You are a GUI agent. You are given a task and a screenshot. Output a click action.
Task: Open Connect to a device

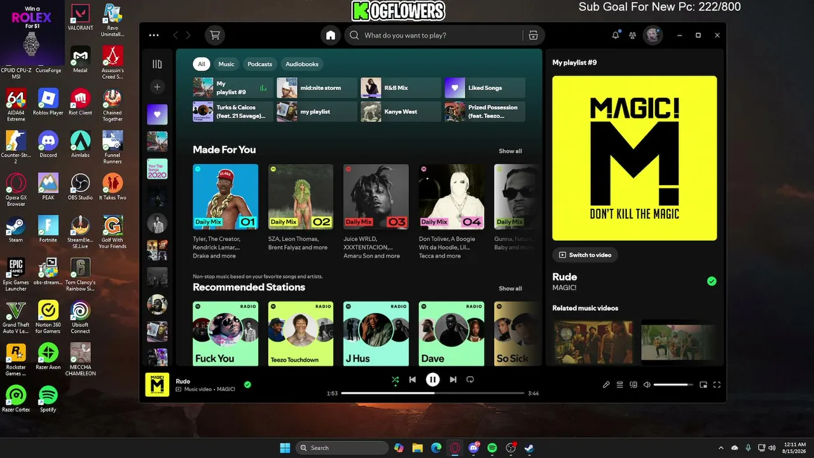(x=633, y=385)
